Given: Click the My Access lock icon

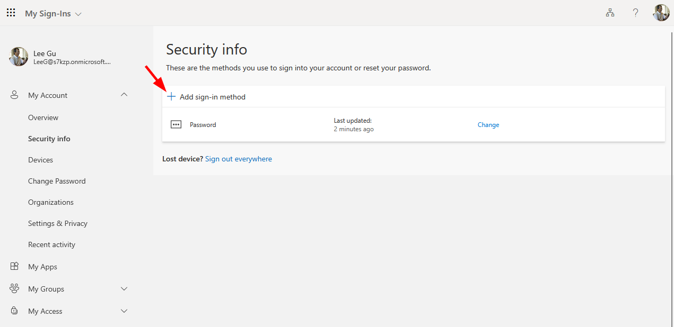Looking at the screenshot, I should click(x=15, y=311).
